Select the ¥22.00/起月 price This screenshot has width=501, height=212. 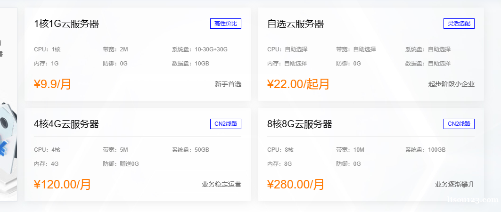(298, 84)
